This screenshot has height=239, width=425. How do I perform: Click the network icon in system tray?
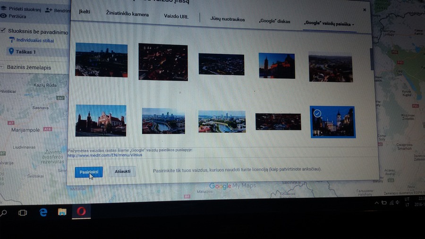tap(391, 203)
